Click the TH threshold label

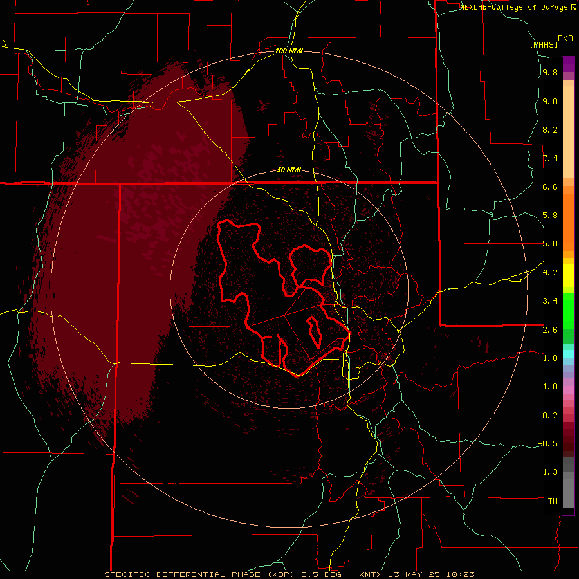click(x=553, y=501)
